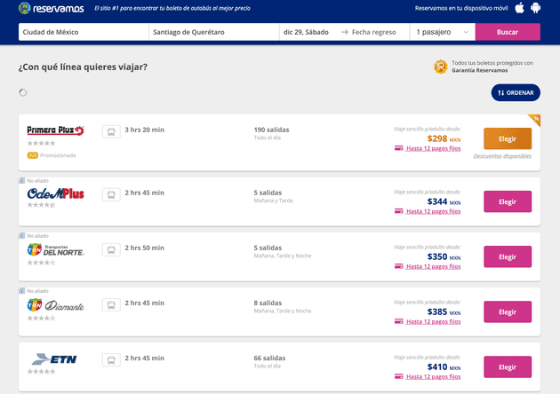Viewport: 560px width, 394px height.
Task: Click Hasta 12 pagos fijos under $385
Action: click(433, 321)
